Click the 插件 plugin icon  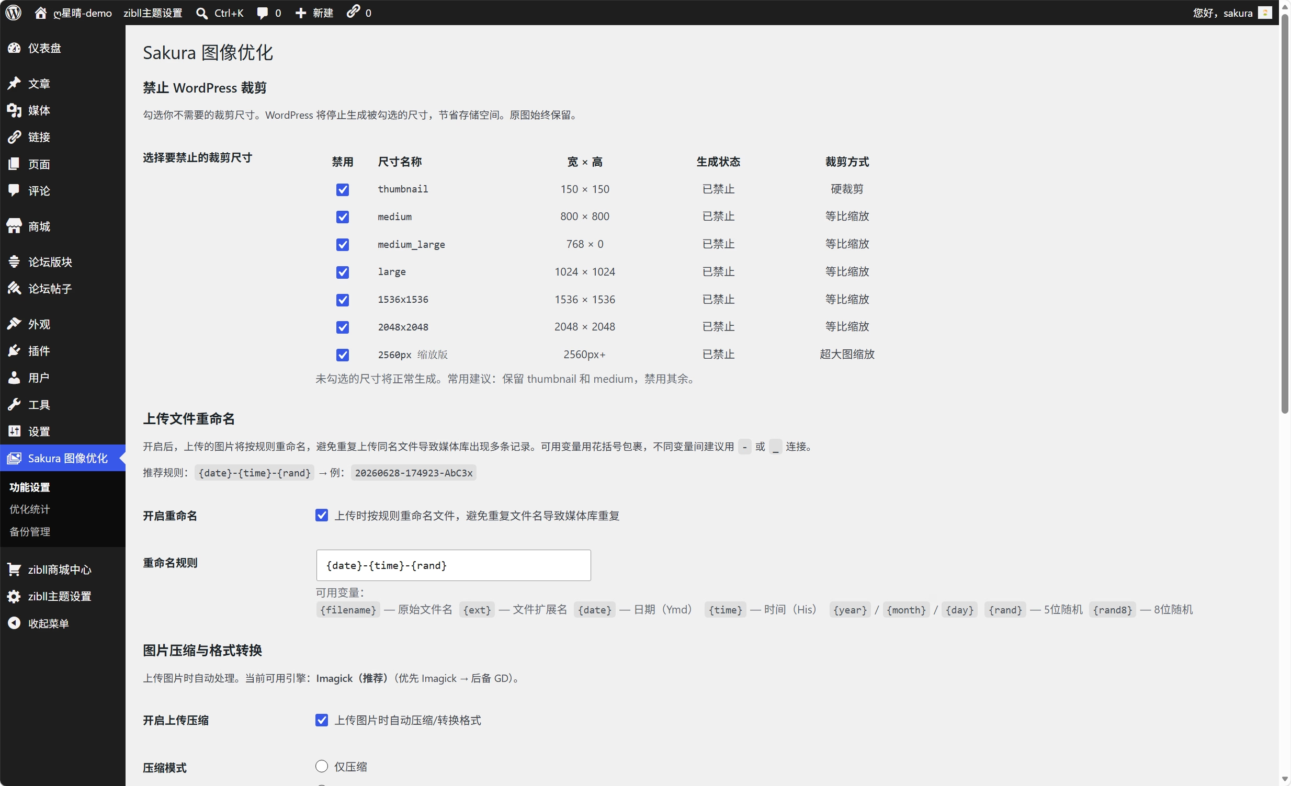[x=14, y=351]
